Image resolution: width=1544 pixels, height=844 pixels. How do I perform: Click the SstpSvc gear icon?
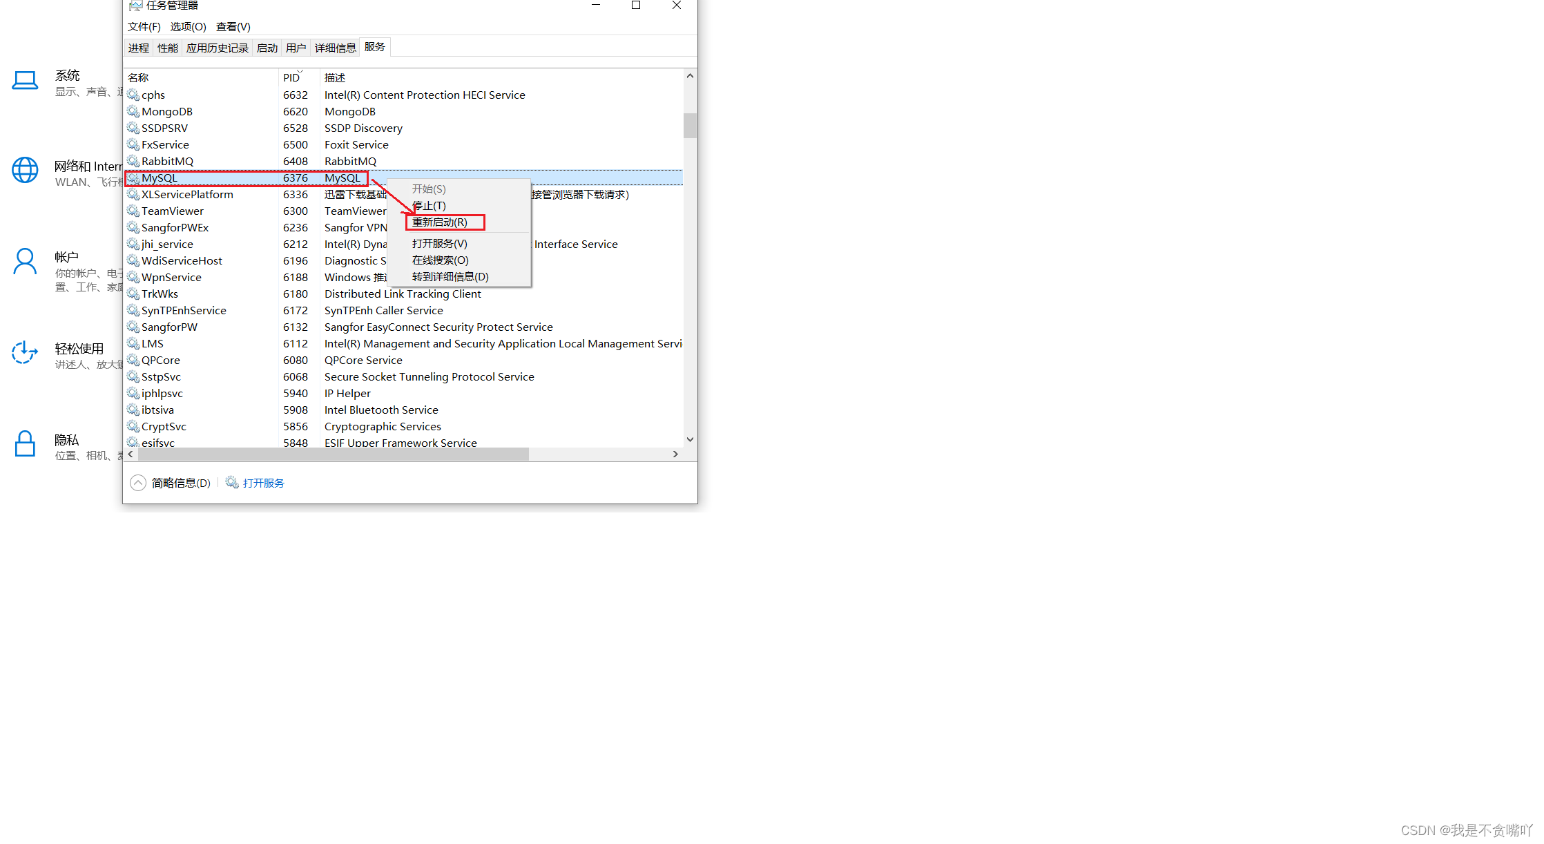point(133,376)
